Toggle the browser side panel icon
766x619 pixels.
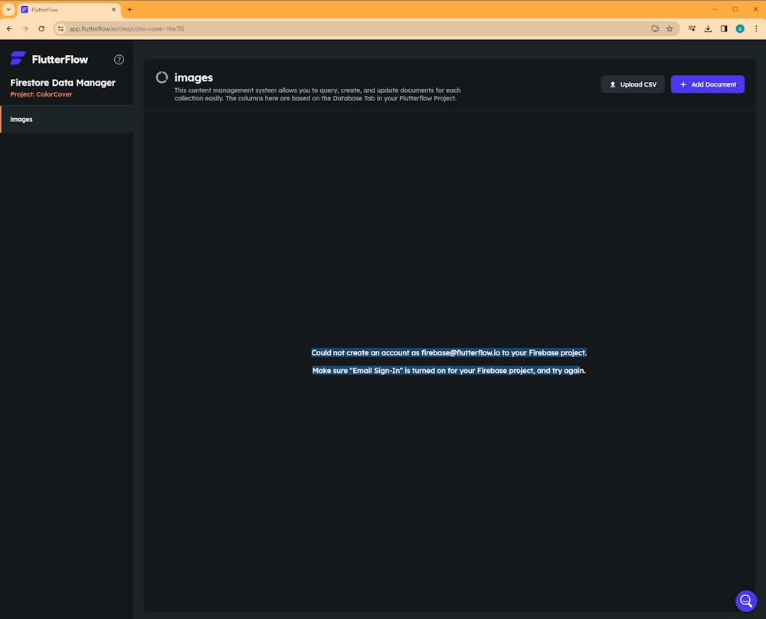tap(724, 29)
